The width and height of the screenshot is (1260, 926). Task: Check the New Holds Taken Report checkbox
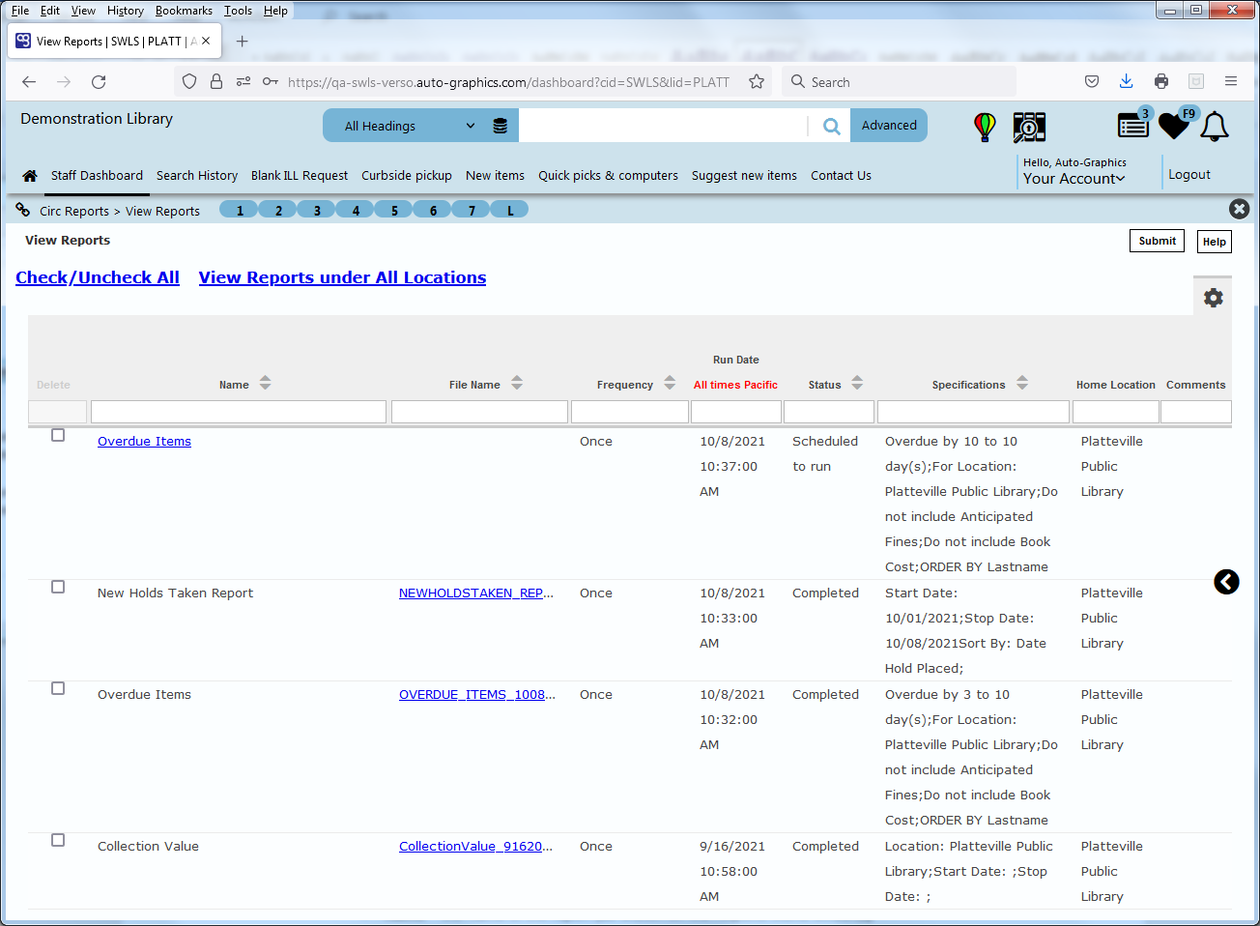58,588
